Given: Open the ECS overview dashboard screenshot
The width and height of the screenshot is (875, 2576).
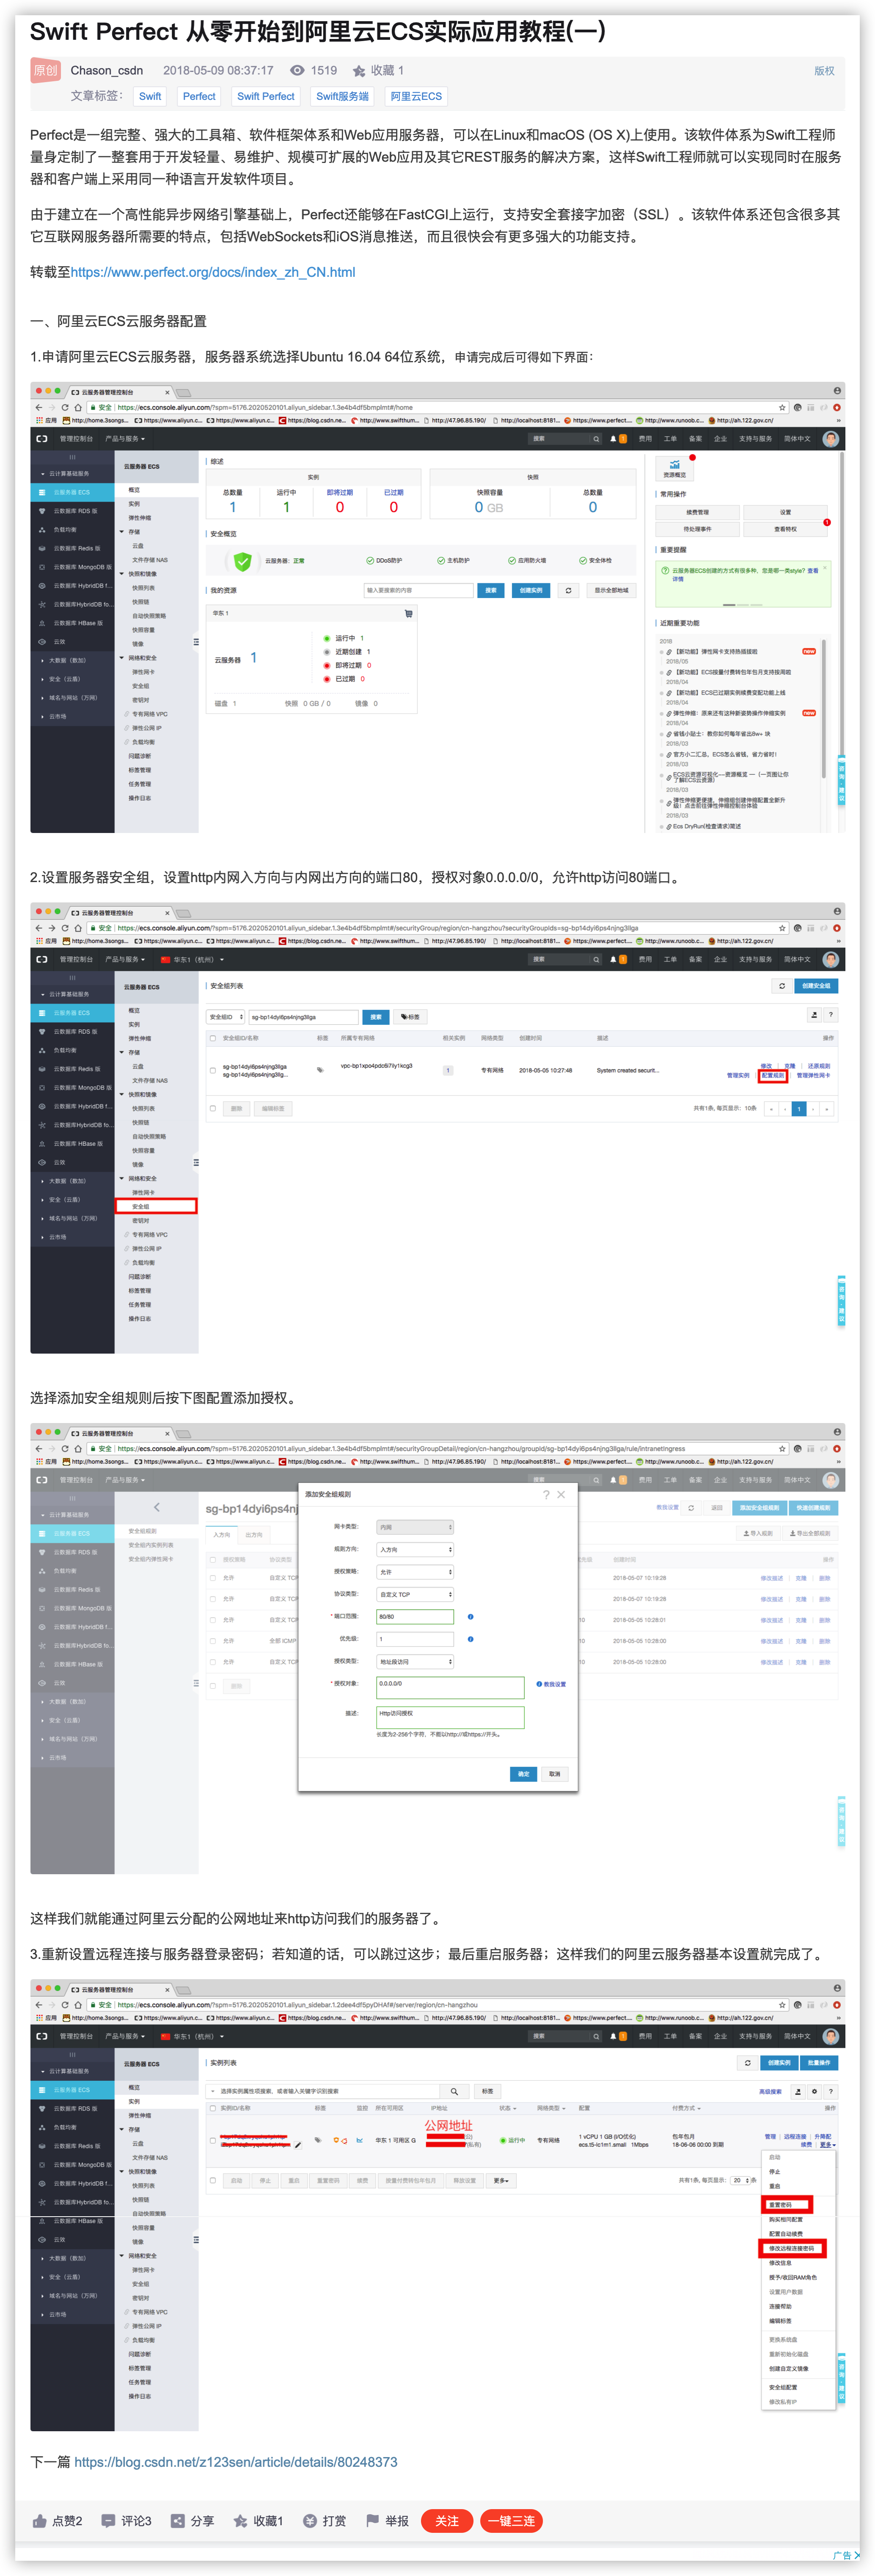Looking at the screenshot, I should 437,608.
